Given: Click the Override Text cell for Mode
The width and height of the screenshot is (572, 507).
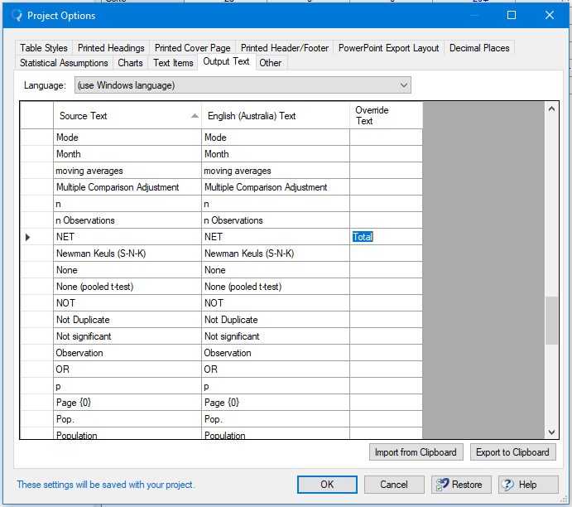Looking at the screenshot, I should 386,138.
